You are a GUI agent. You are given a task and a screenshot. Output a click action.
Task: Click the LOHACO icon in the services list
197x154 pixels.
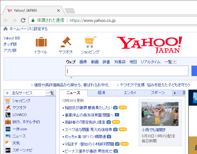[x=8, y=115]
